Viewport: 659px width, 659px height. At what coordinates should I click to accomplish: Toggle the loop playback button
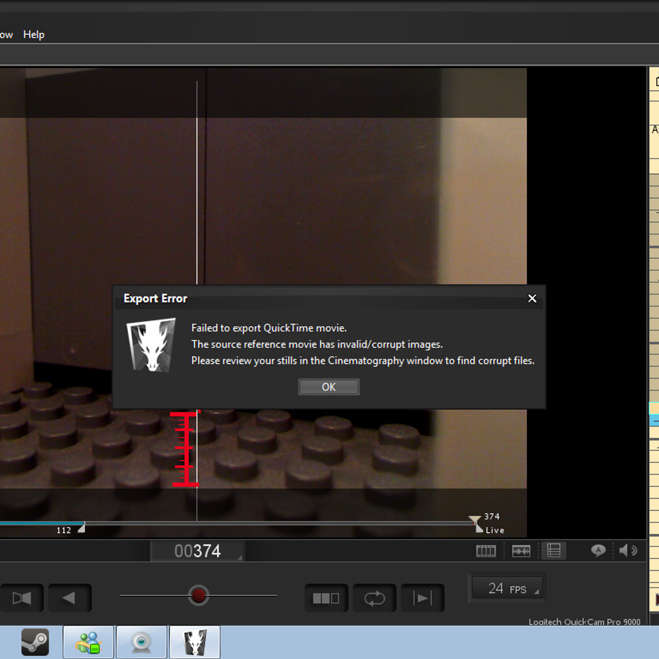click(374, 598)
